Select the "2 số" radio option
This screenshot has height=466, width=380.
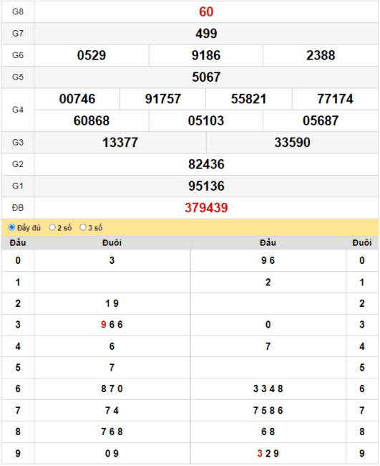tap(52, 227)
